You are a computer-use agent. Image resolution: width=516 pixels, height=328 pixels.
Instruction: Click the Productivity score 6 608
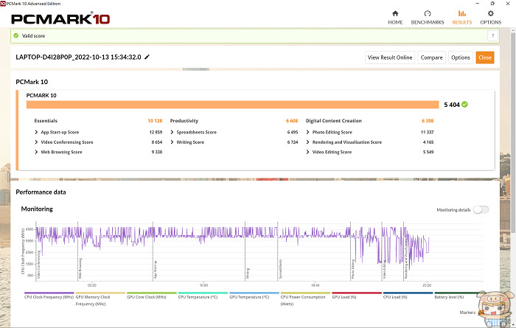(292, 121)
